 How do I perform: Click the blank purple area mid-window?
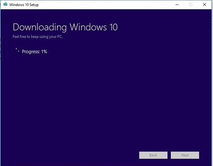point(106,95)
